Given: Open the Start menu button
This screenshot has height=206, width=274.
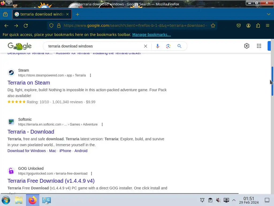Looking at the screenshot, I should click(6, 200).
